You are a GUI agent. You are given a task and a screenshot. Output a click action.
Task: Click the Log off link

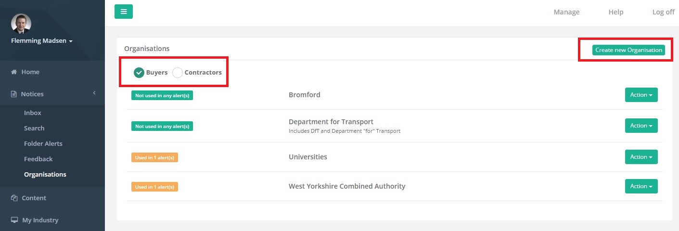663,12
